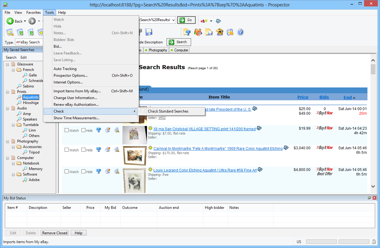Collapse the Prints tree node

coord(7,92)
